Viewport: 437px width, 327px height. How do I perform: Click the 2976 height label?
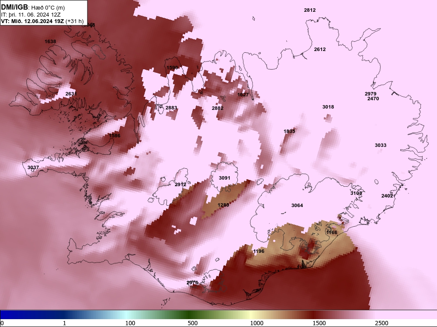(192, 283)
